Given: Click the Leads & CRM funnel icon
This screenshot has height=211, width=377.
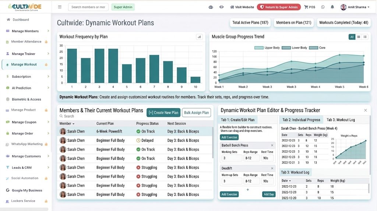Looking at the screenshot, I should [x=7, y=168].
